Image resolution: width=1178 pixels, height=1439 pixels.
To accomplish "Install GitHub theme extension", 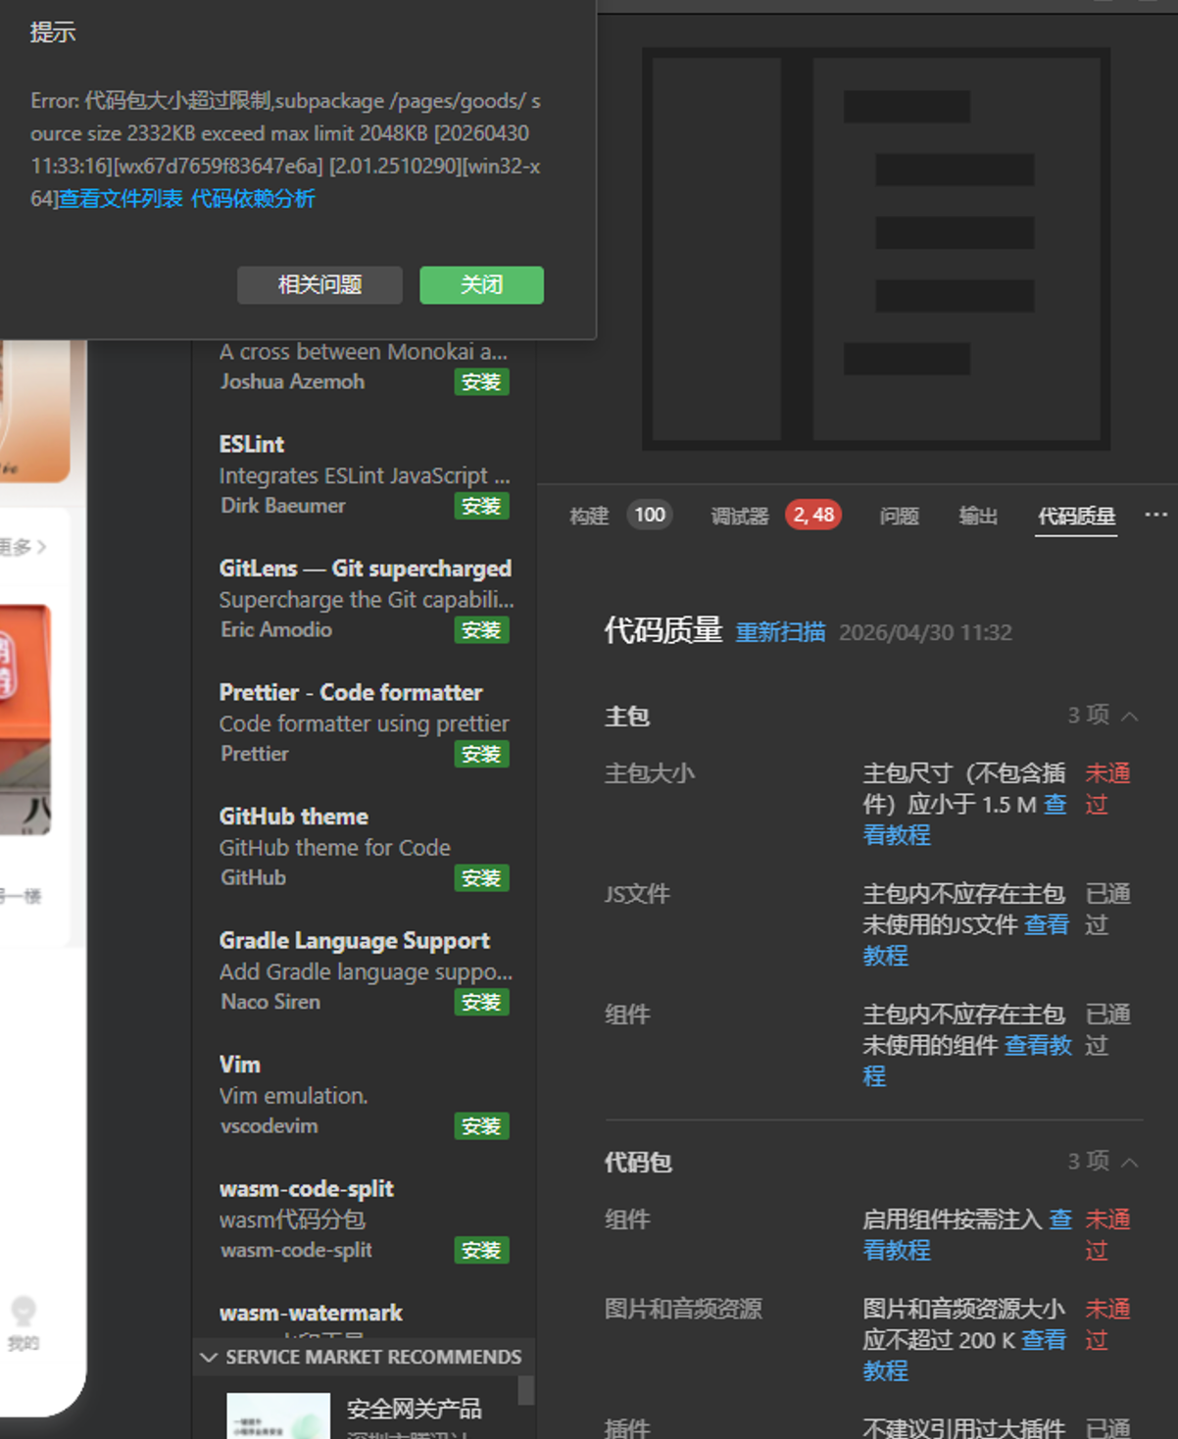I will click(x=481, y=878).
